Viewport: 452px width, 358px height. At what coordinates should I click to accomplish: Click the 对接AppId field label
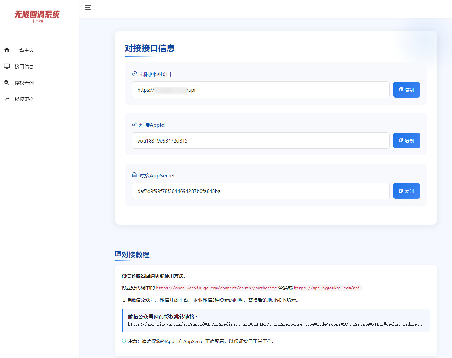[x=152, y=125]
